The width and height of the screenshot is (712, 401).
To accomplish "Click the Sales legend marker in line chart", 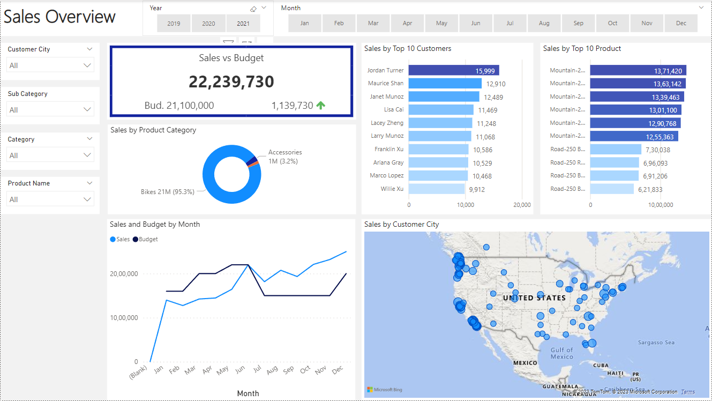I will tap(113, 239).
